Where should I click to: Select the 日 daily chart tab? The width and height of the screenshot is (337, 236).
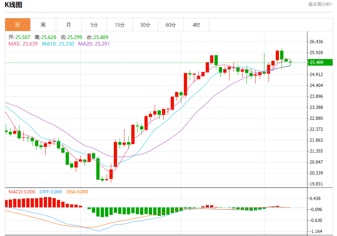pyautogui.click(x=18, y=25)
